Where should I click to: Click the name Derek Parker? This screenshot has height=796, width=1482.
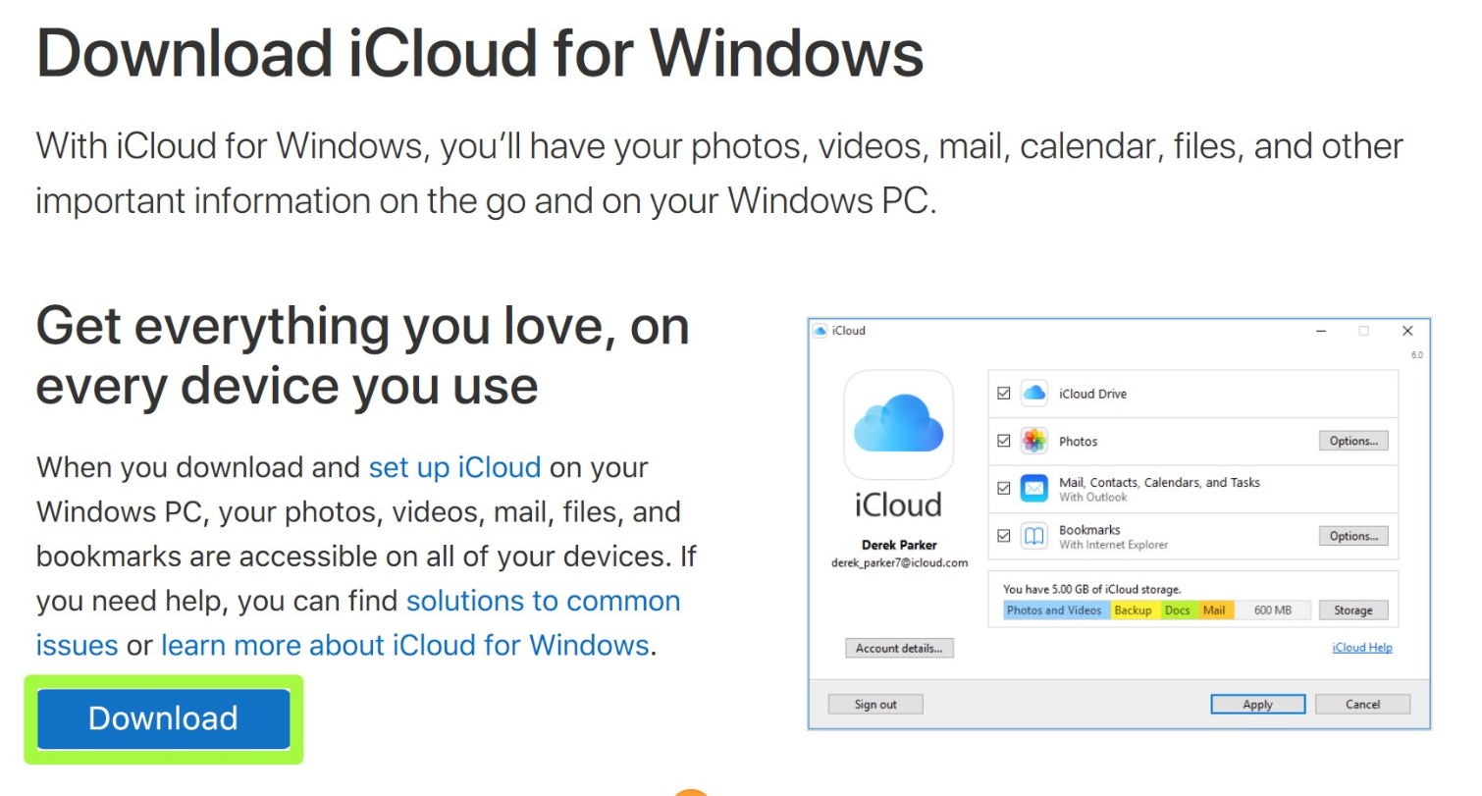click(x=899, y=545)
